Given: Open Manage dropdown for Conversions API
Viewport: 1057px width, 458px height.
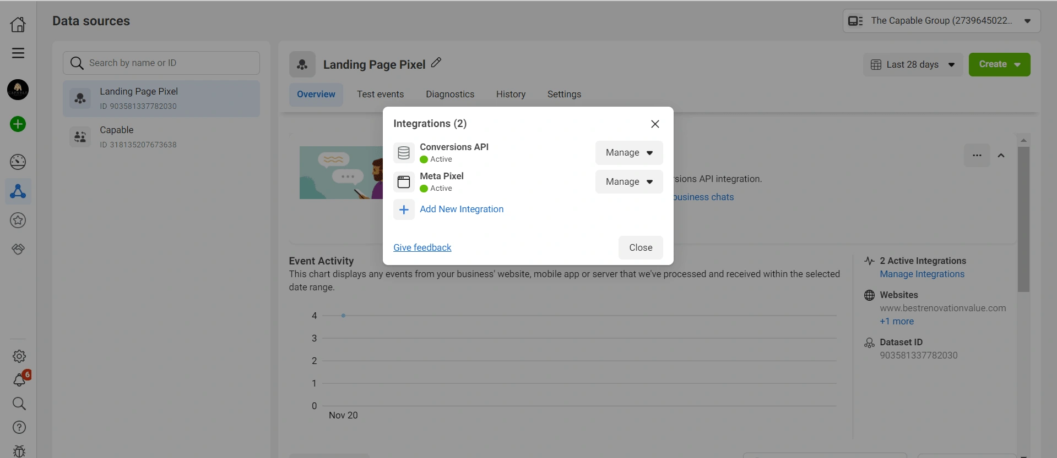Looking at the screenshot, I should pyautogui.click(x=628, y=153).
